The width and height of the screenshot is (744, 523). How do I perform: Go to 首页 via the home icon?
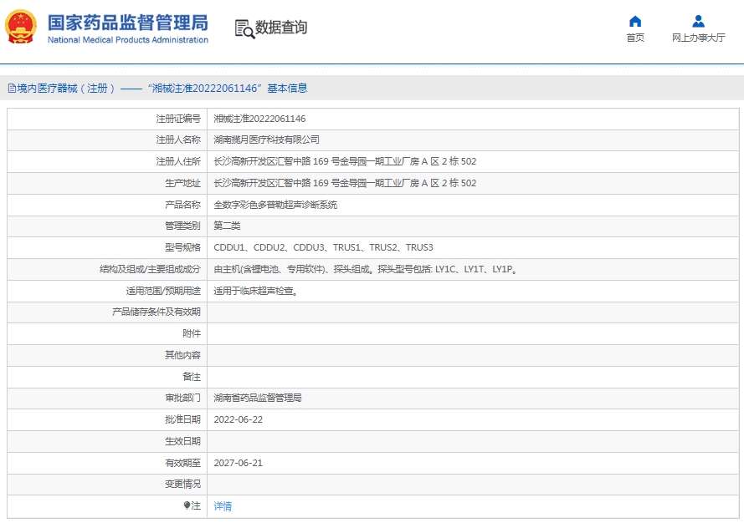pyautogui.click(x=635, y=22)
